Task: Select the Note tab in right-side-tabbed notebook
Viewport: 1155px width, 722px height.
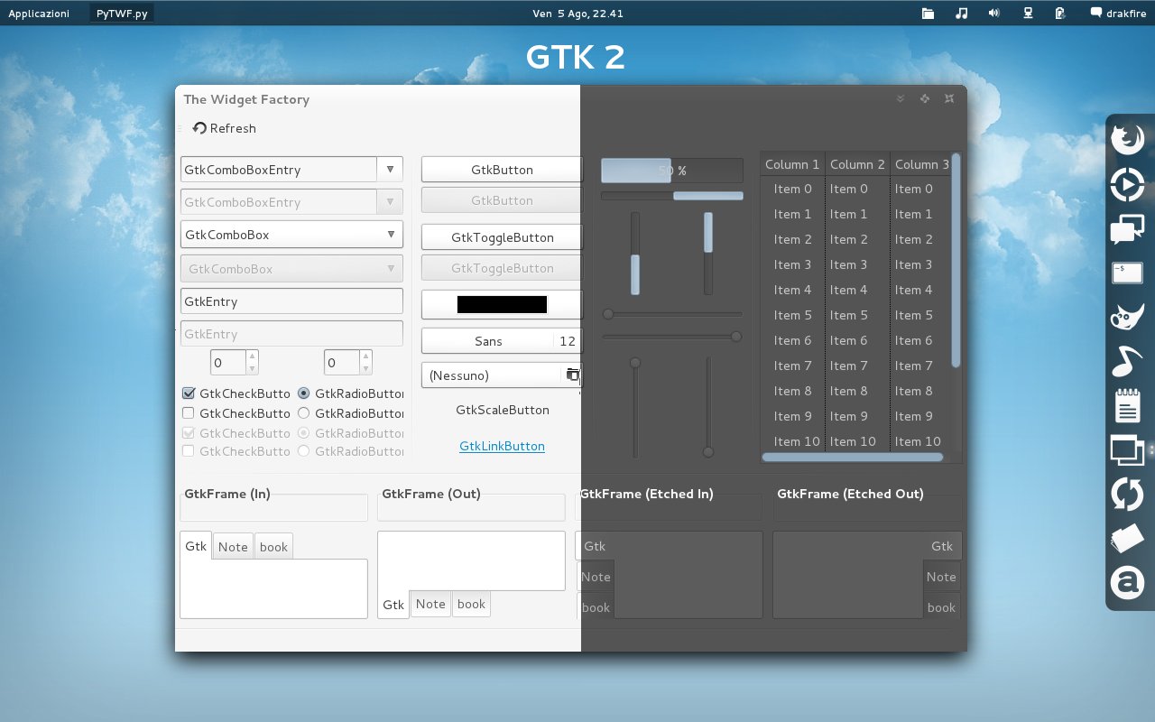Action: click(941, 577)
